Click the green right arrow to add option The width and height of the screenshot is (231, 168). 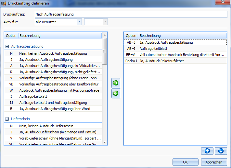(x=116, y=83)
